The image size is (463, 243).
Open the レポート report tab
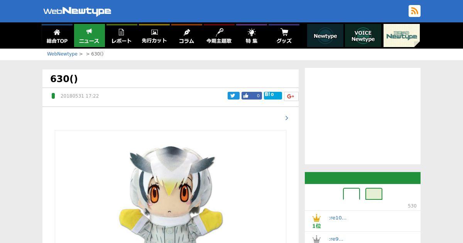pyautogui.click(x=122, y=35)
